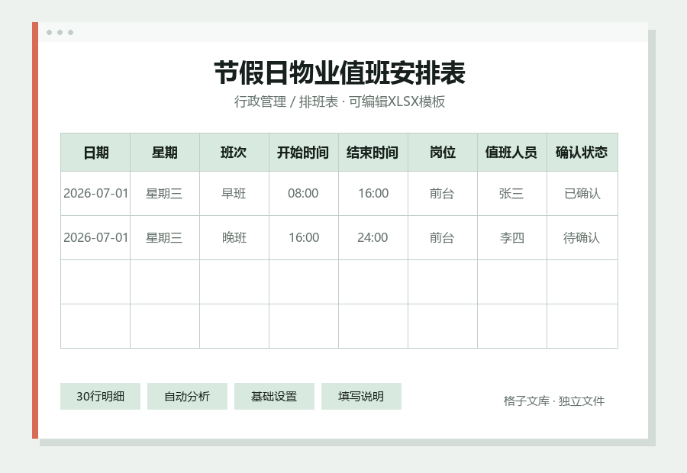
Task: Select the 2026-07-01 date in the 早班 row
Action: point(95,193)
